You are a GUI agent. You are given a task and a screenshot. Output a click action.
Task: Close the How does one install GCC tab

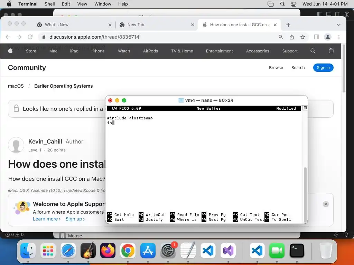tap(275, 25)
